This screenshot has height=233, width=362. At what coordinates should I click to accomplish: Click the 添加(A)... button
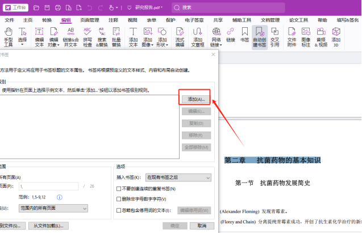(x=196, y=99)
